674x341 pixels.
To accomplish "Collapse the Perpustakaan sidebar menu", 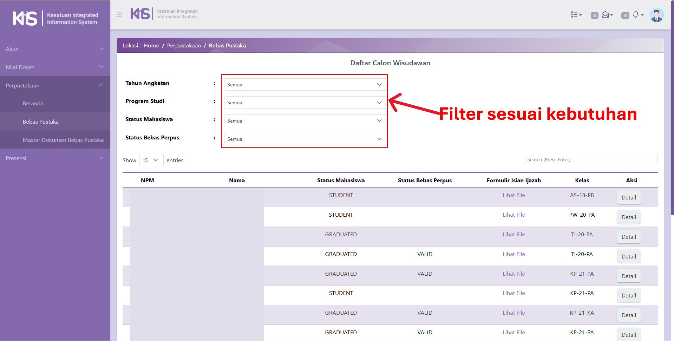I will point(55,85).
